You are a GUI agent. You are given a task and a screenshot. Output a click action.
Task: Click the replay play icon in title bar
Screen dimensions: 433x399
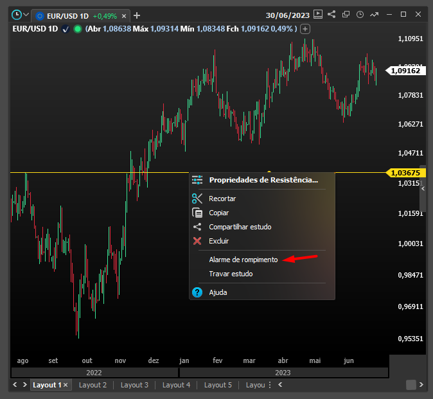click(317, 14)
